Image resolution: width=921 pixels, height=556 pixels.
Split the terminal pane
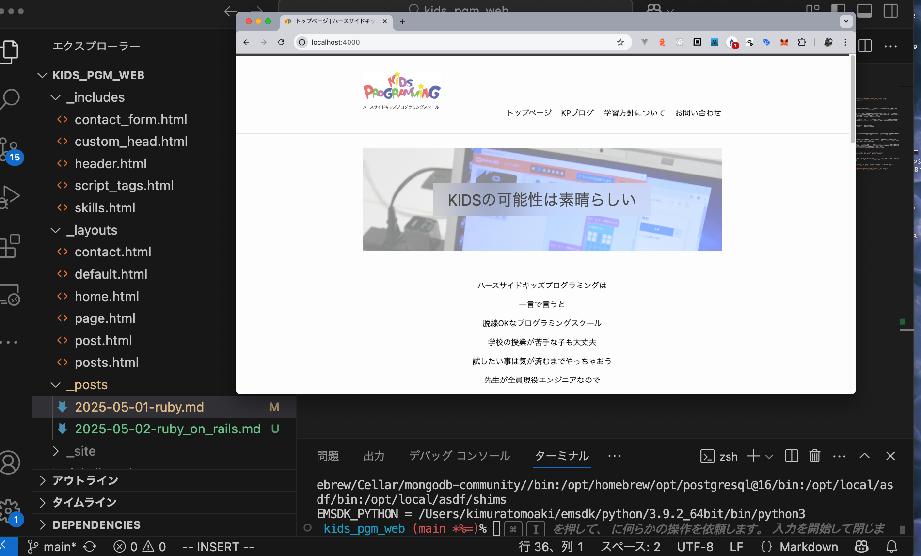tap(792, 456)
